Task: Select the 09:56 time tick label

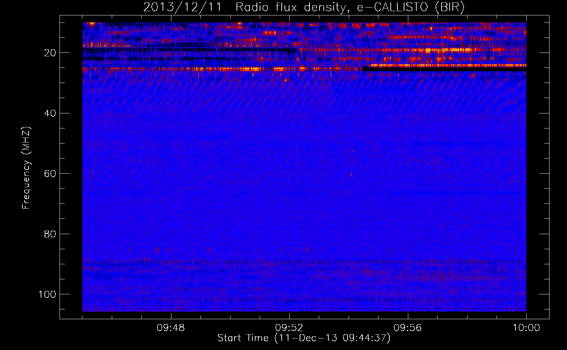Action: point(408,328)
